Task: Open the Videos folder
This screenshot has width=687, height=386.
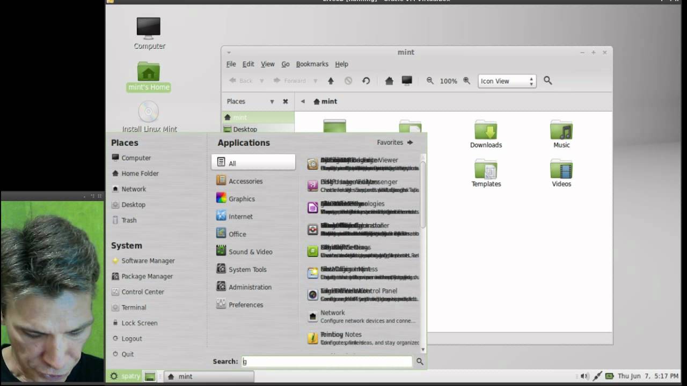Action: pyautogui.click(x=561, y=173)
